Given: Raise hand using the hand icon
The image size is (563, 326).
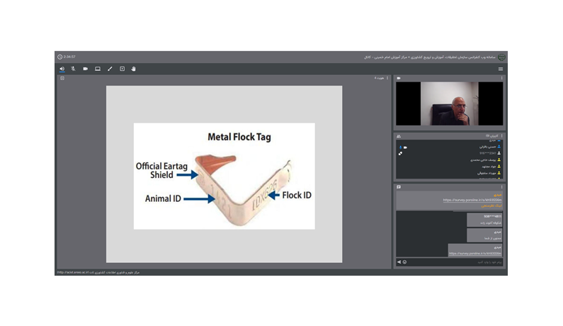Looking at the screenshot, I should coord(134,69).
